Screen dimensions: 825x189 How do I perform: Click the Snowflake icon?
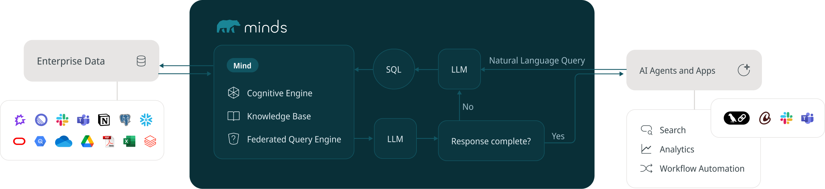pos(146,120)
